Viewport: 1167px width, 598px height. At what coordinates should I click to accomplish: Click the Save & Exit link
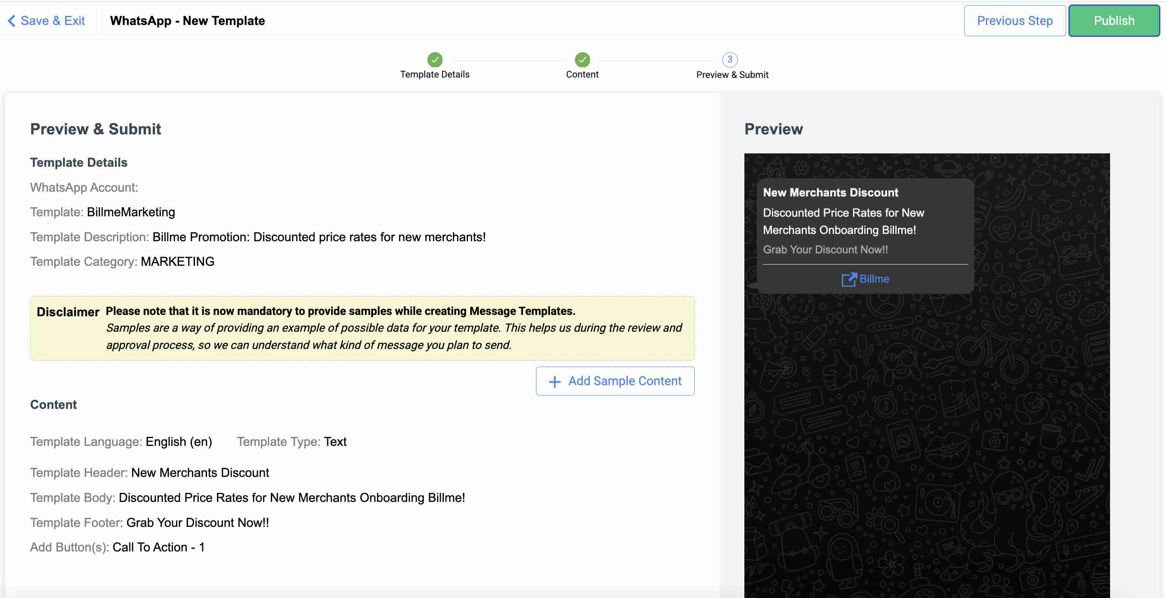click(x=53, y=21)
